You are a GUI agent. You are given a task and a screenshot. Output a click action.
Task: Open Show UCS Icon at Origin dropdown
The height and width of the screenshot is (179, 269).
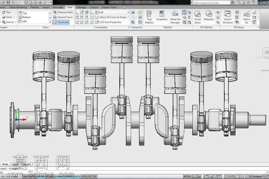coord(128,17)
